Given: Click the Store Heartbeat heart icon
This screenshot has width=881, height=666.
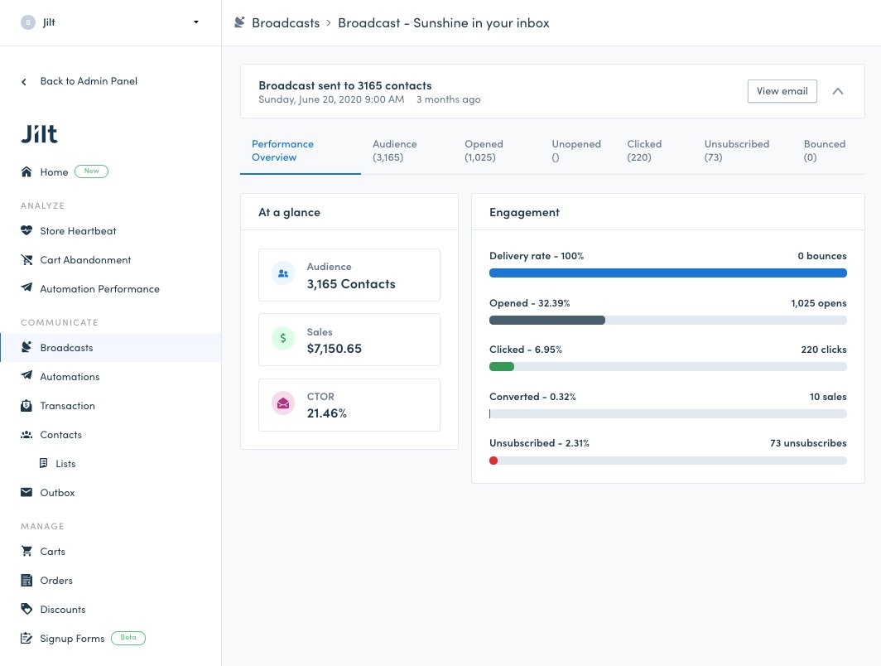Looking at the screenshot, I should tap(26, 230).
